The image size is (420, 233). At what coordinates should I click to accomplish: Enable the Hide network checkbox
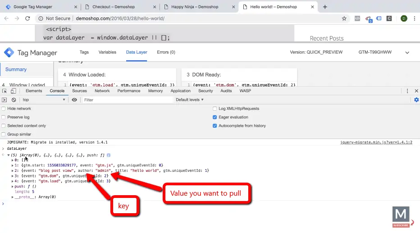[4, 109]
